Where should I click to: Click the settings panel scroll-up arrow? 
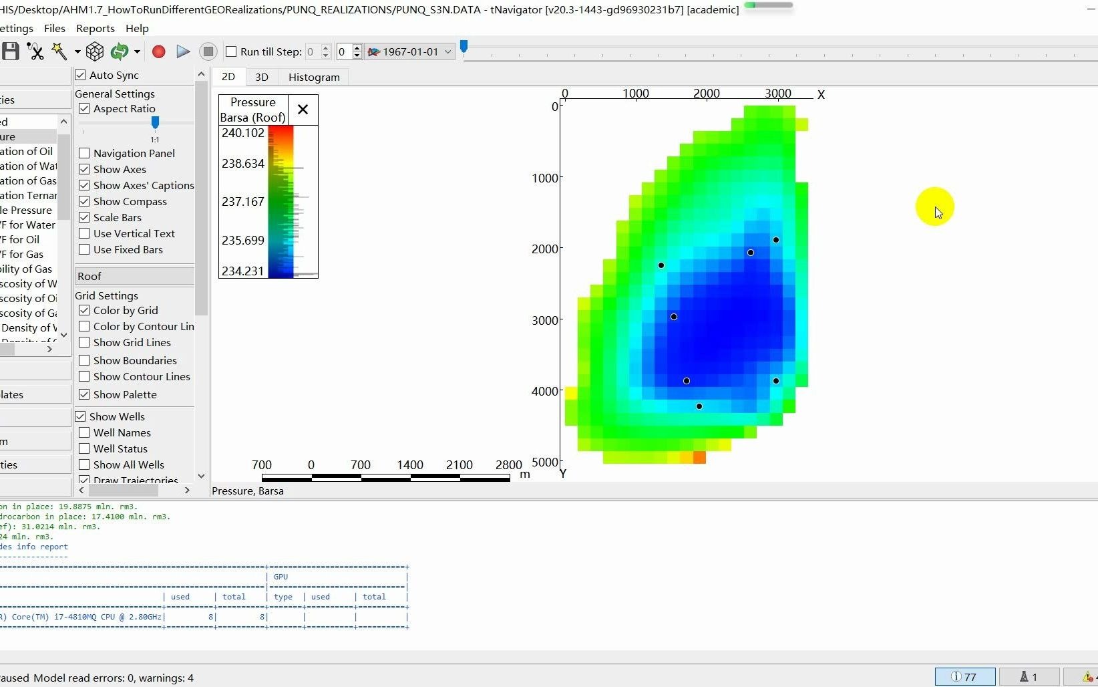tap(202, 74)
